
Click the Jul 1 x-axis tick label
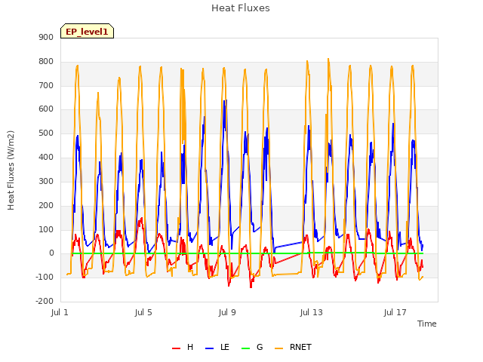click(x=60, y=313)
